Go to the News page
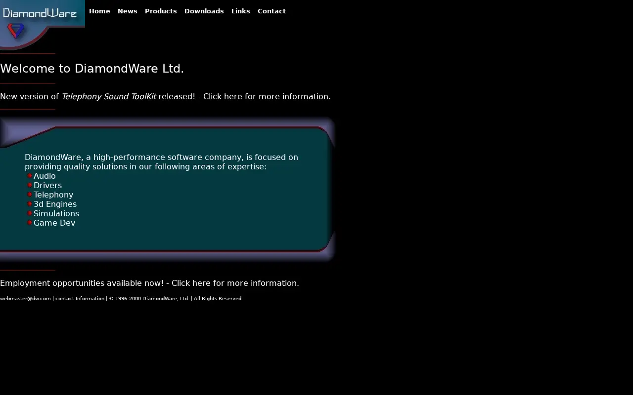 128,11
